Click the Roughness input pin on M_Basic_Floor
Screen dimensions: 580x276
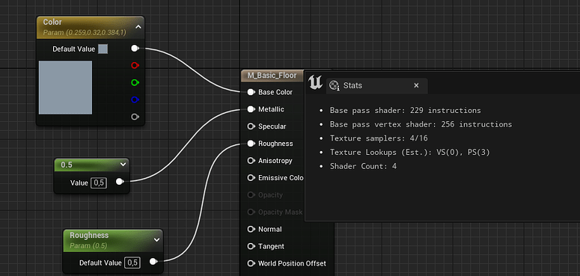pyautogui.click(x=251, y=144)
